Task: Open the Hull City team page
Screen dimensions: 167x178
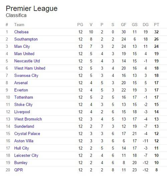Action: 22,148
